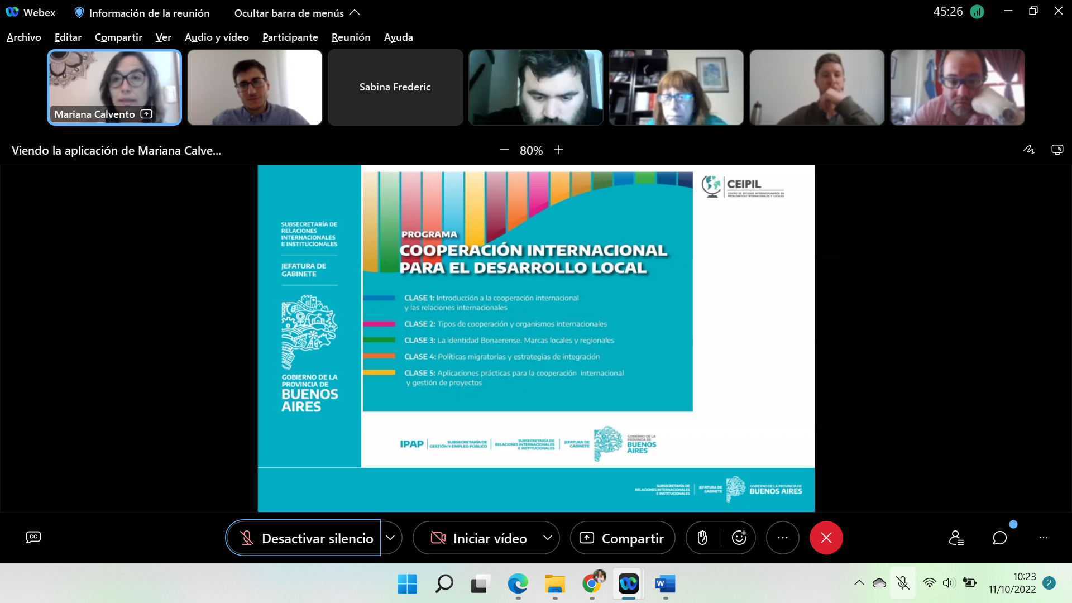
Task: Open the participants panel icon
Action: [x=956, y=538]
